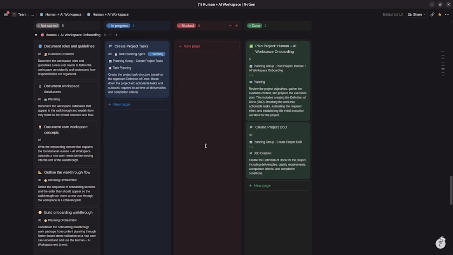Open Create Project Tasks card
This screenshot has height=255, width=453.
point(137,69)
